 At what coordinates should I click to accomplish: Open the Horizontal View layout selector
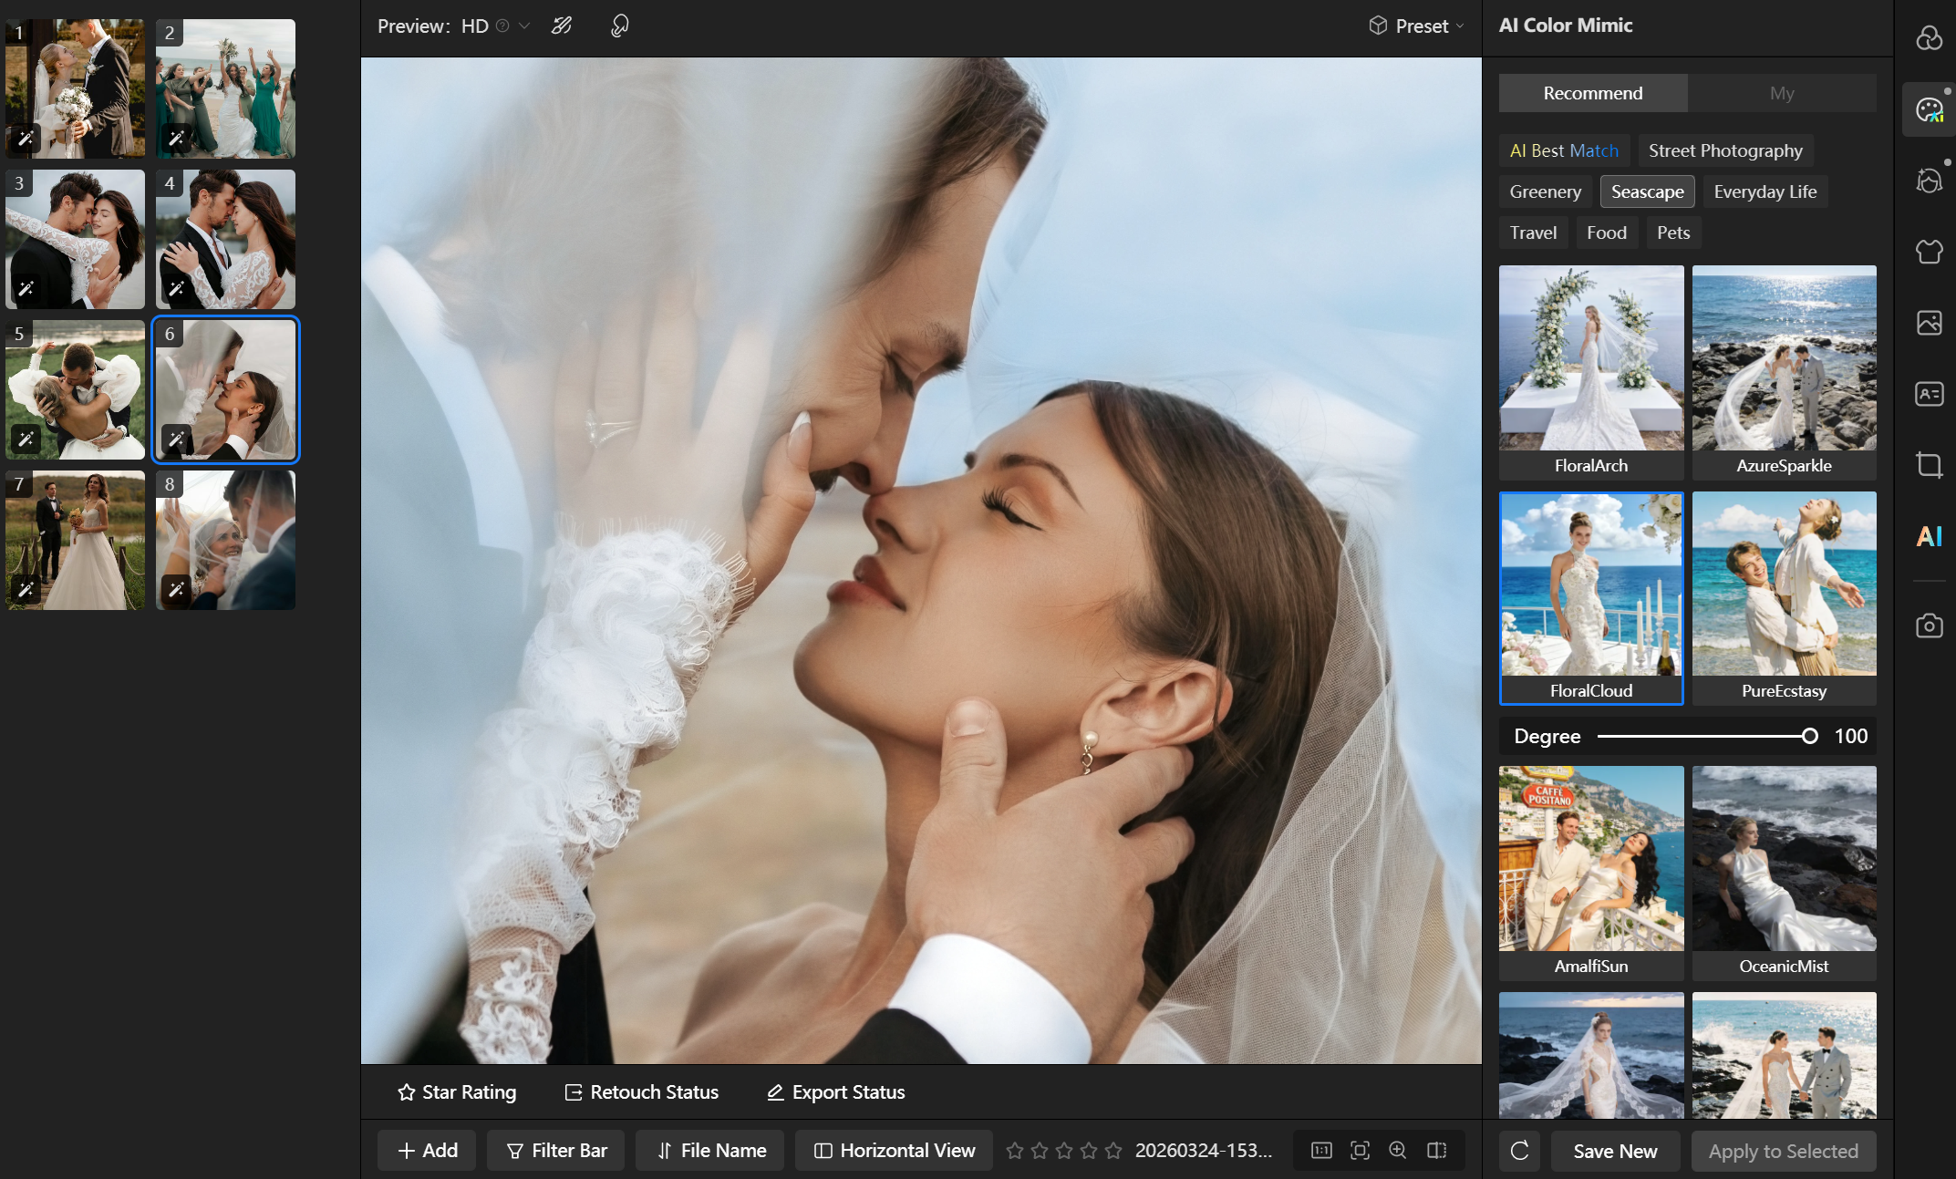[x=894, y=1151]
